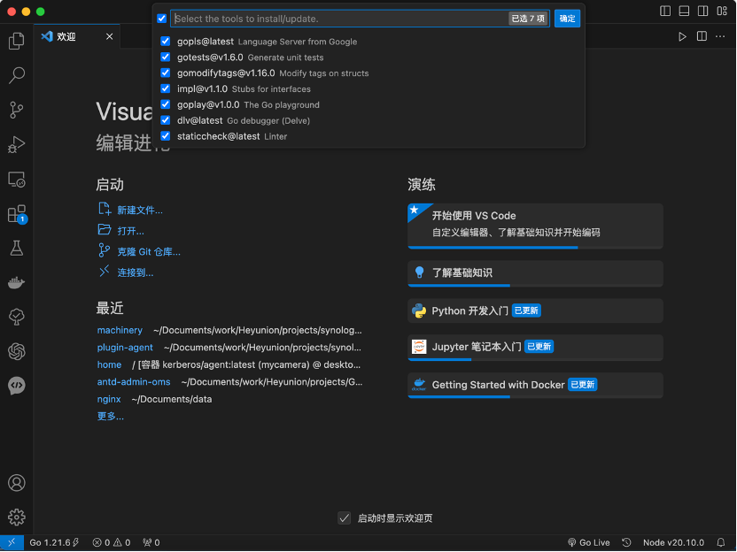Screen dimensions: 737x552
Task: Click the 已选 7 项 selected count badge
Action: pyautogui.click(x=528, y=19)
